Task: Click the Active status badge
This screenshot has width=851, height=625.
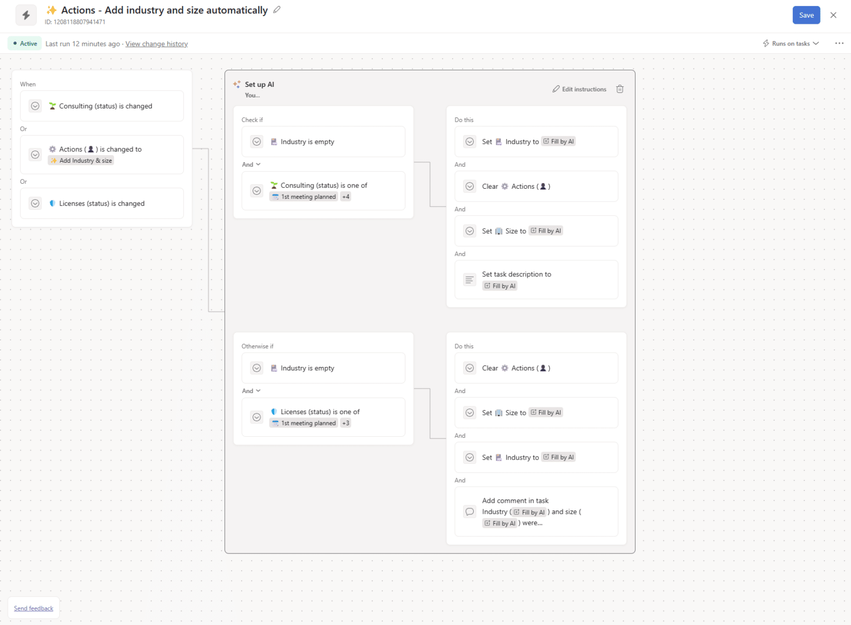Action: coord(25,43)
